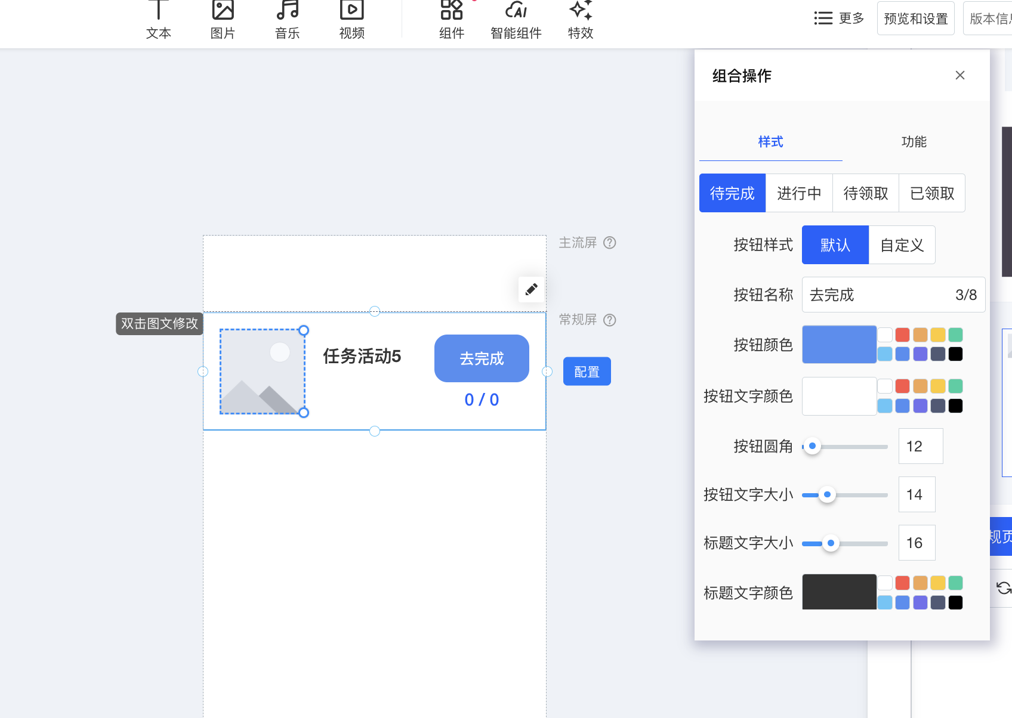Screen dimensions: 1012x718
Task: Click the 按钮圆角 slider handle
Action: point(812,446)
